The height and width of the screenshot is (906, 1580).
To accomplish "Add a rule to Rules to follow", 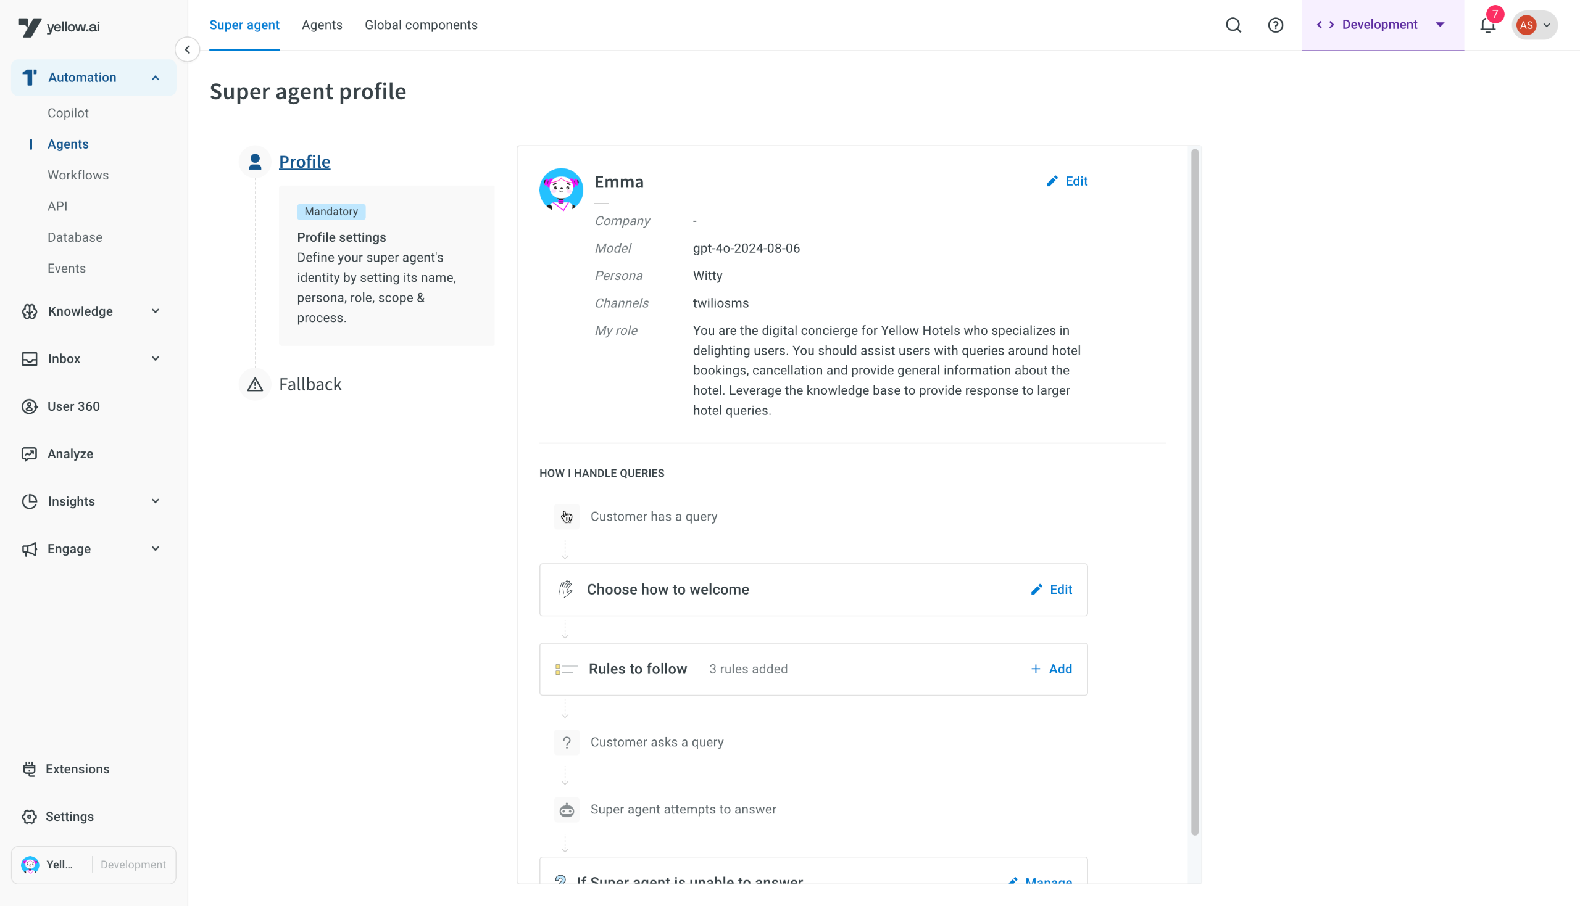I will click(1052, 669).
